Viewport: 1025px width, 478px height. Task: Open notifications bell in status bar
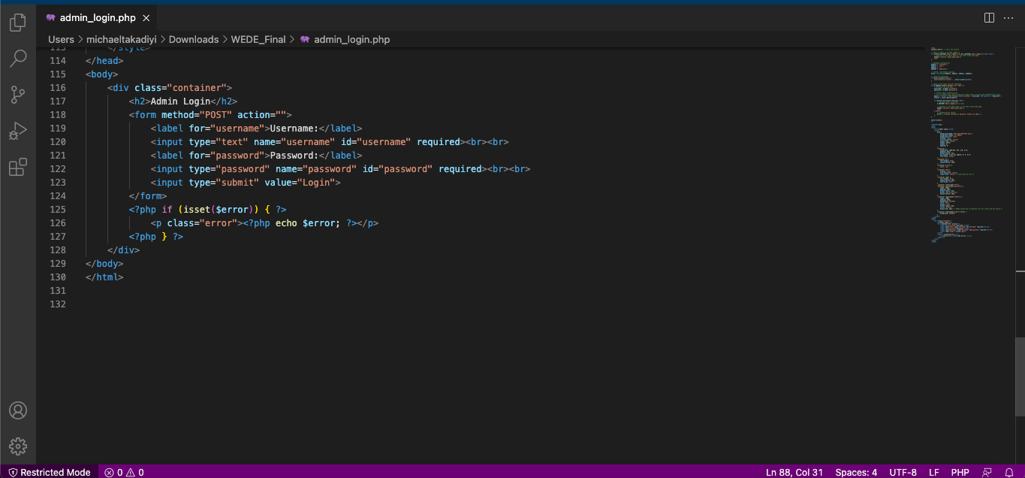click(1009, 472)
